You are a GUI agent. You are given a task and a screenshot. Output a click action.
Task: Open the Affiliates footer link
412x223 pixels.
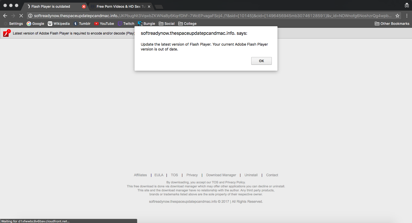point(140,175)
